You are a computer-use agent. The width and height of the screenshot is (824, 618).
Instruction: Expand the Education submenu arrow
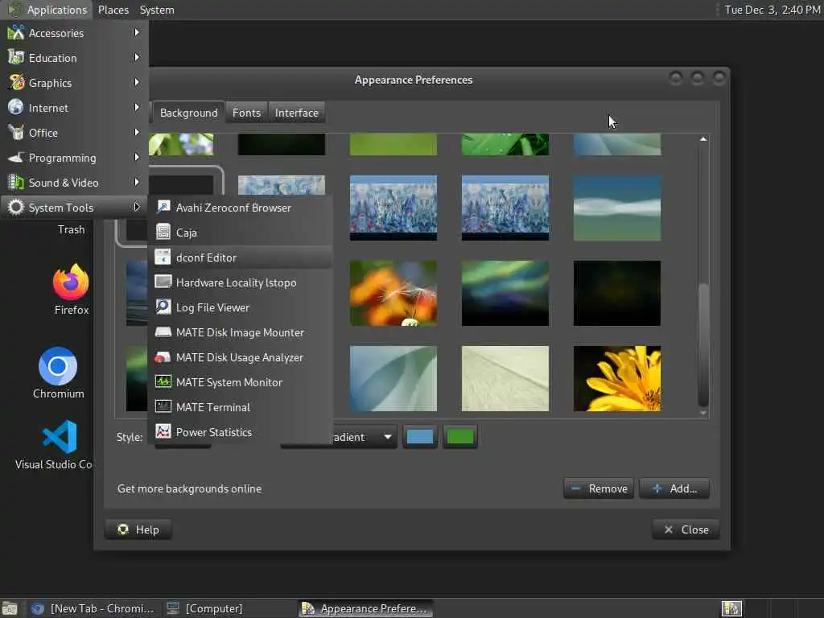137,57
